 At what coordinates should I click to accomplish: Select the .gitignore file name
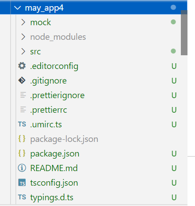(x=48, y=81)
